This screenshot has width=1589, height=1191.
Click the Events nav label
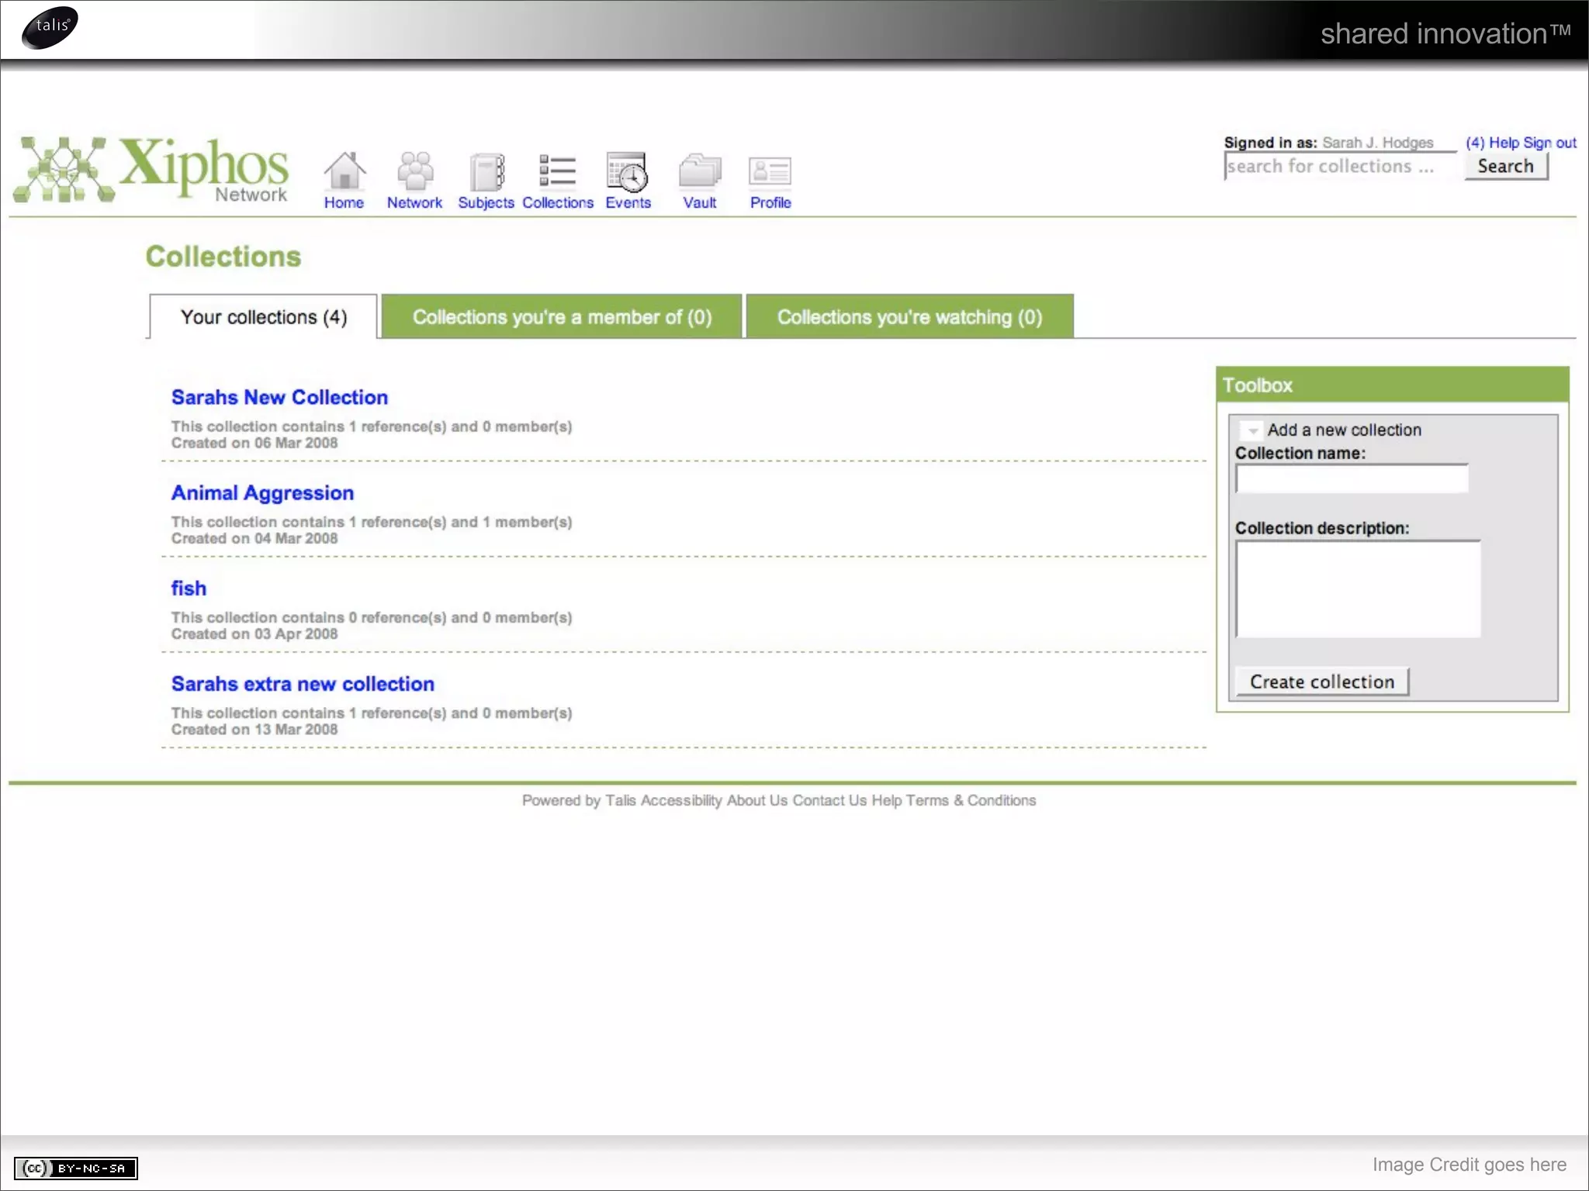628,202
